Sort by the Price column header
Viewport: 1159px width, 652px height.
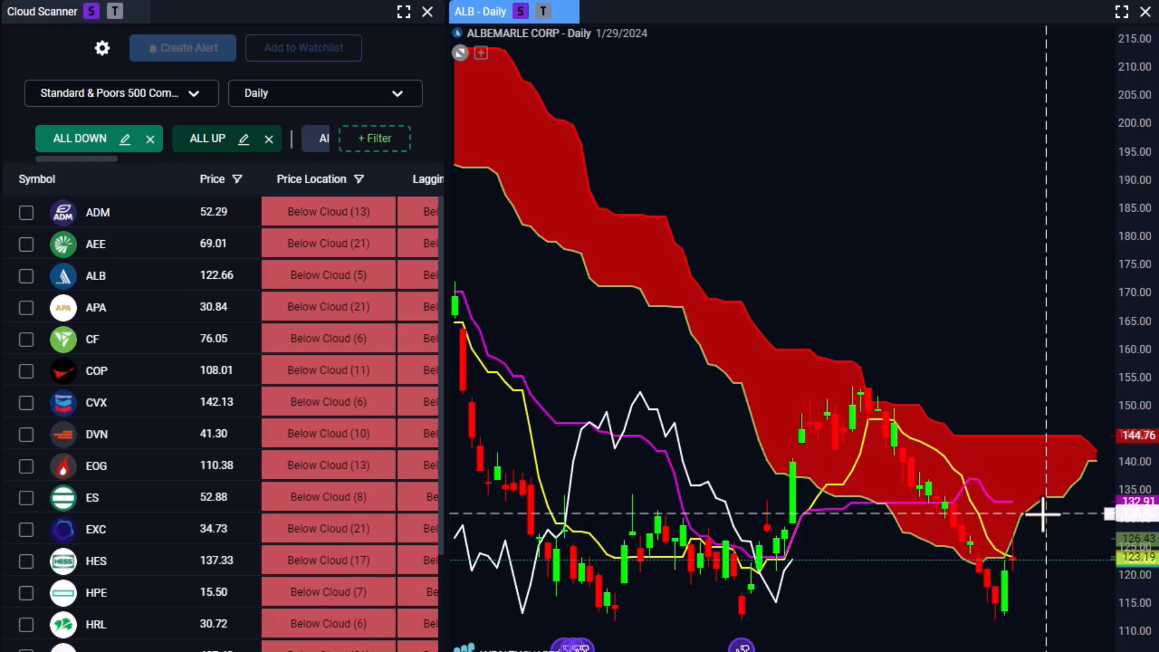(212, 179)
